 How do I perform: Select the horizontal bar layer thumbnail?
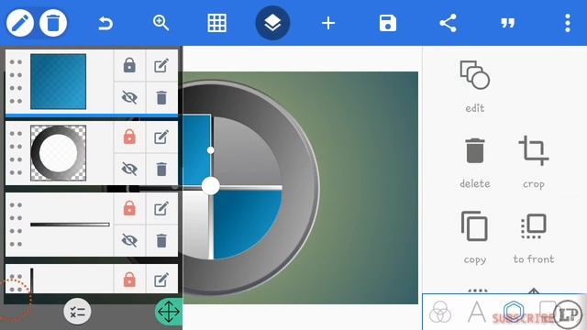pyautogui.click(x=70, y=225)
